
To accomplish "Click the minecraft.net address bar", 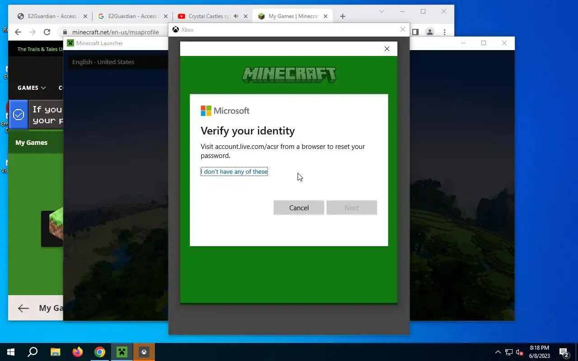I will (116, 32).
